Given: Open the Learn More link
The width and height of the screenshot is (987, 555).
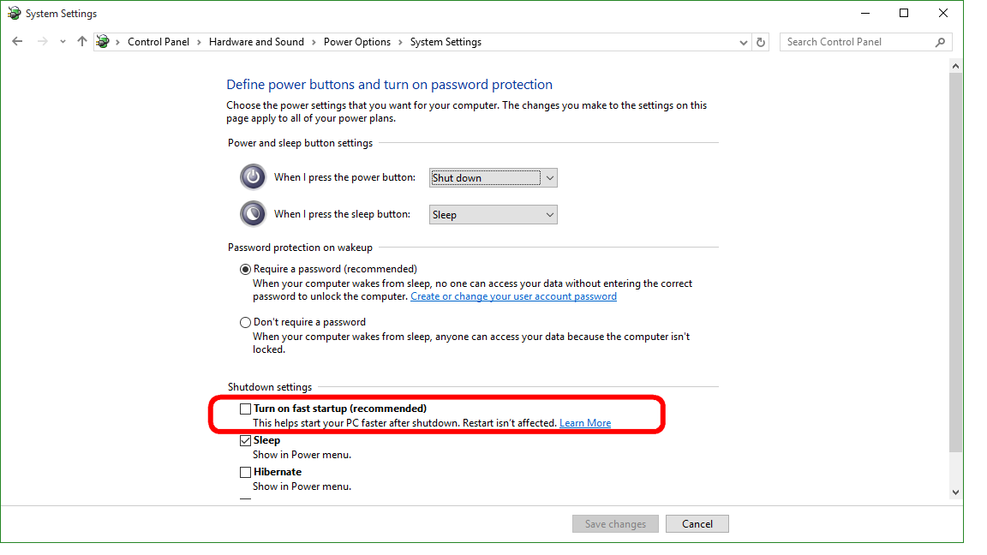Looking at the screenshot, I should point(585,423).
